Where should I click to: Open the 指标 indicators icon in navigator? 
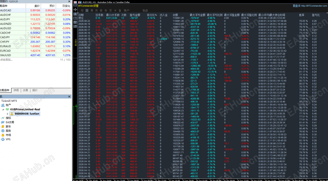click(x=8, y=118)
